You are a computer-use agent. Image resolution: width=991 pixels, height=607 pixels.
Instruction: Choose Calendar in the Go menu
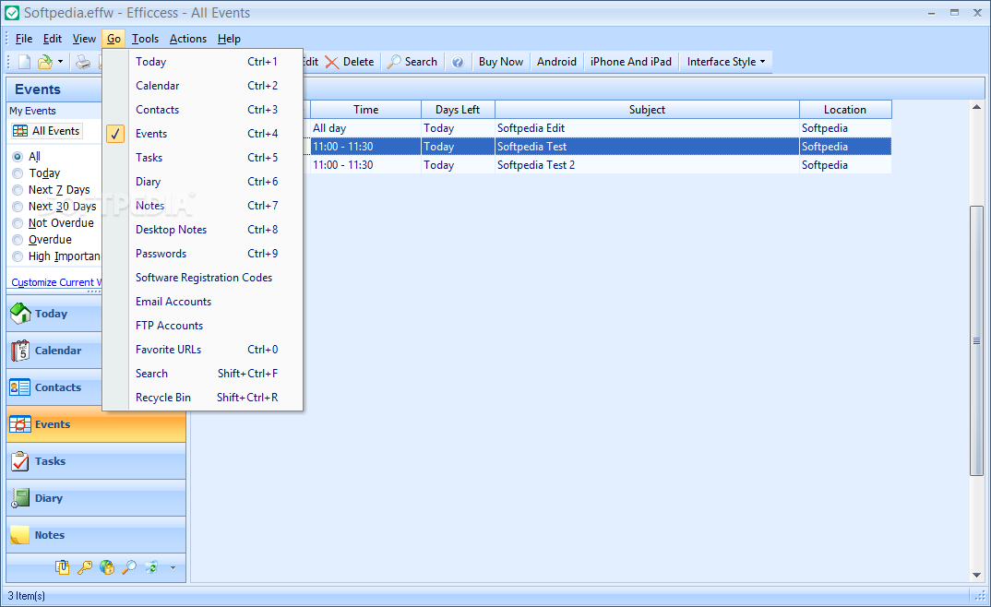203,85
